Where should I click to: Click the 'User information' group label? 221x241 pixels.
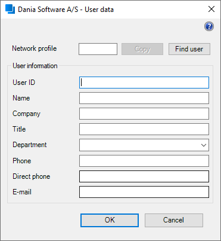click(35, 66)
